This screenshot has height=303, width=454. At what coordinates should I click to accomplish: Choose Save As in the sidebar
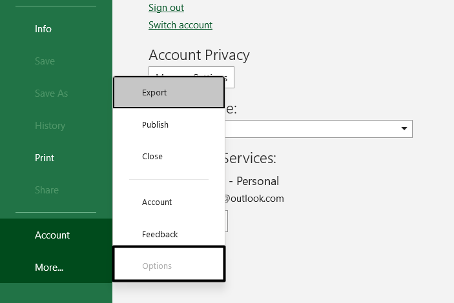[x=51, y=93]
